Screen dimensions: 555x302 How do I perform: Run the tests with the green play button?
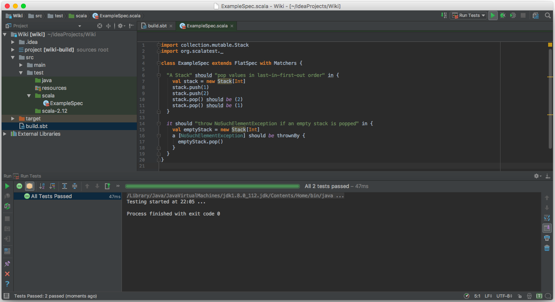tap(493, 15)
